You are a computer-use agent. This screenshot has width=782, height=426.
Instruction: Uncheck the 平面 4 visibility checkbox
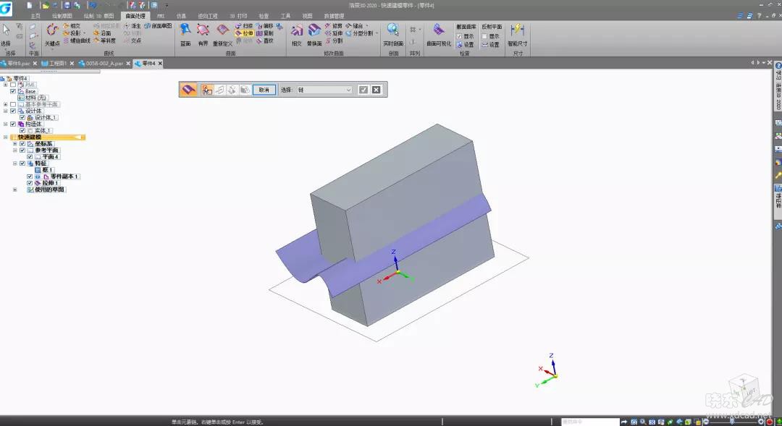pos(30,157)
